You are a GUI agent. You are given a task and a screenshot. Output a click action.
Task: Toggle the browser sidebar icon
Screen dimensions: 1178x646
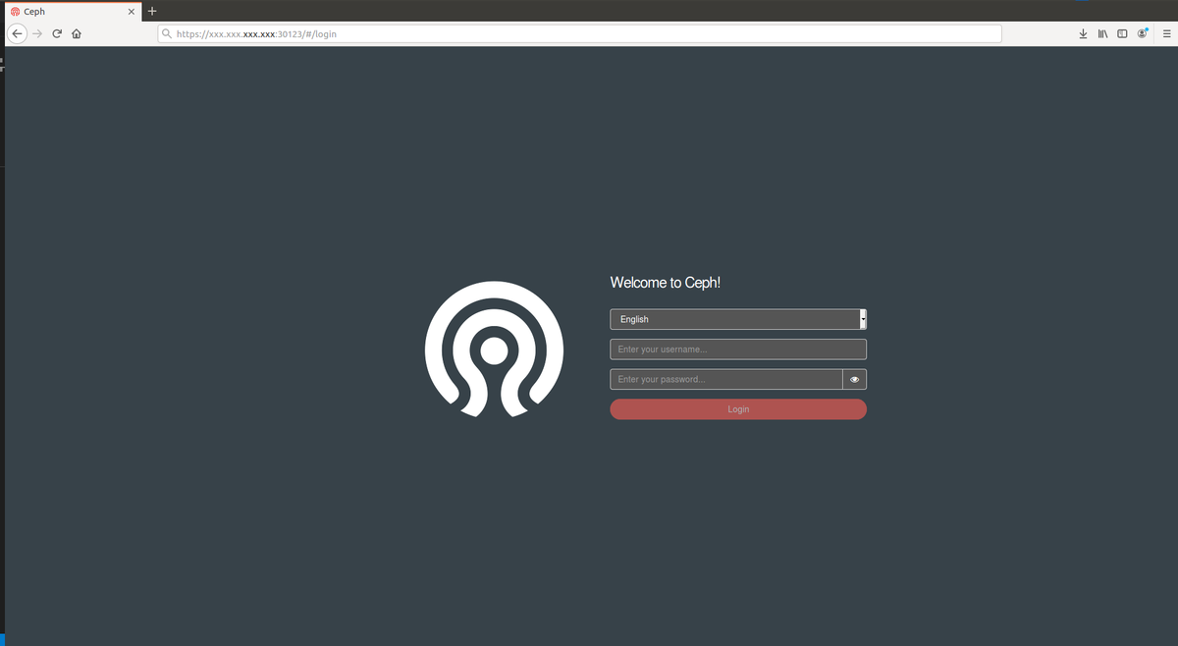point(1122,33)
